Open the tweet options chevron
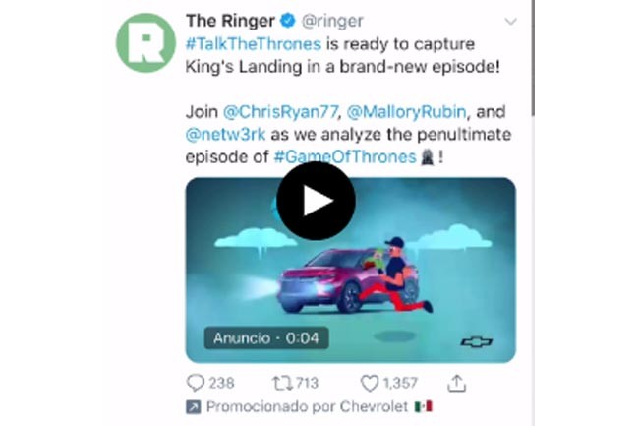 pos(510,22)
